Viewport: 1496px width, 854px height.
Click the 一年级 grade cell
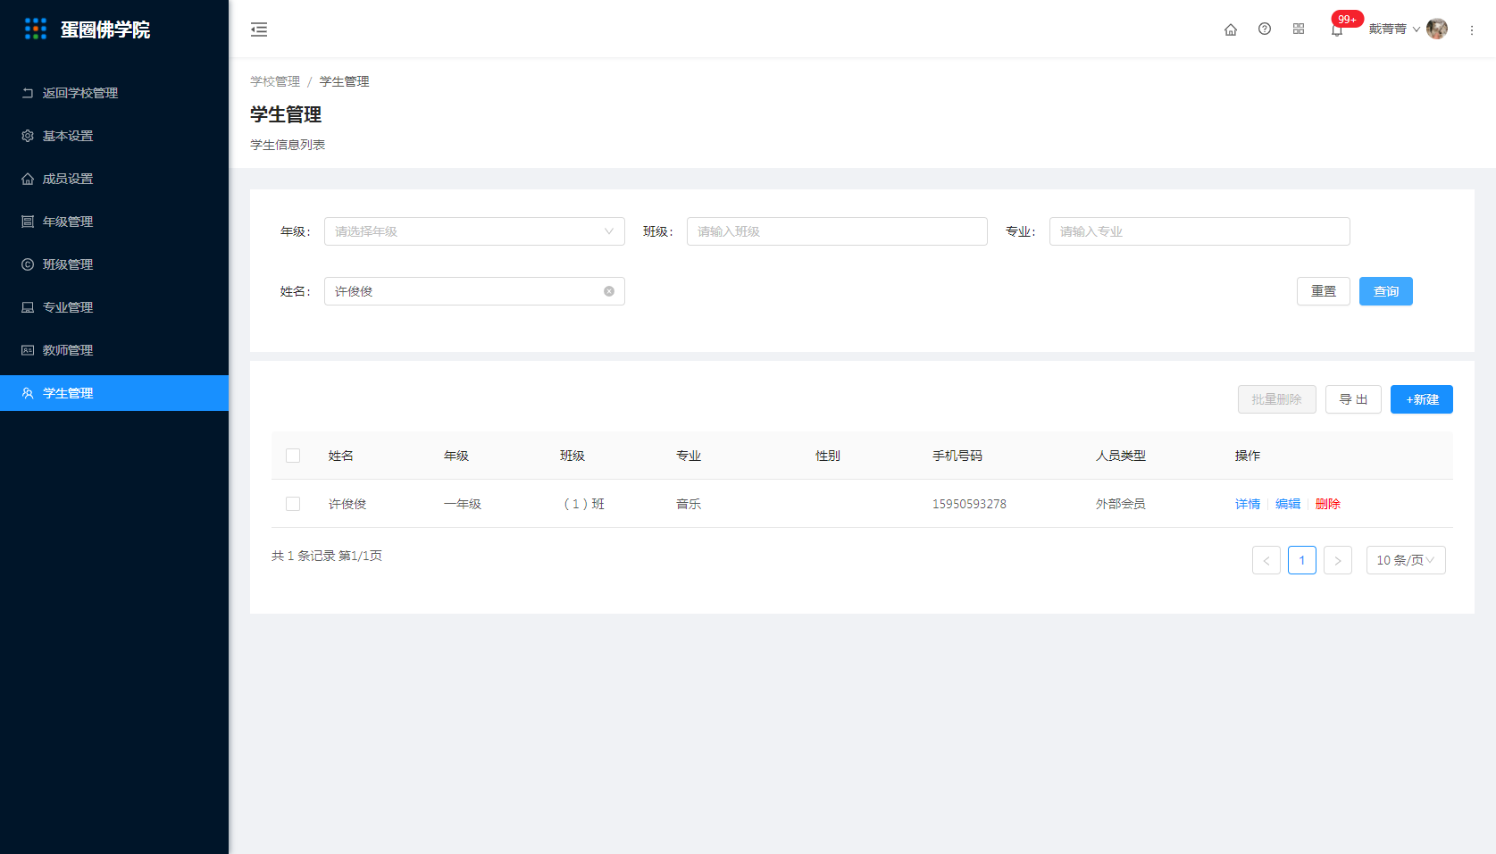click(x=463, y=504)
